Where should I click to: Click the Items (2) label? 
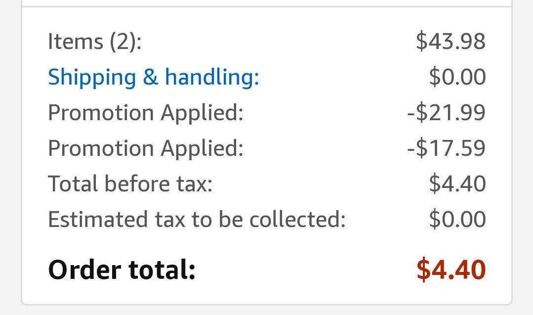94,42
